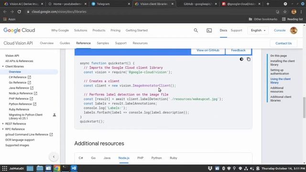The image size is (306, 172).
Task: Open the Pricing page
Action: tap(116, 31)
